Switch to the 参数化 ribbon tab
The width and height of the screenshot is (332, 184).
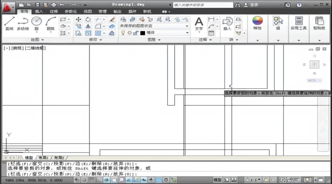click(x=70, y=11)
